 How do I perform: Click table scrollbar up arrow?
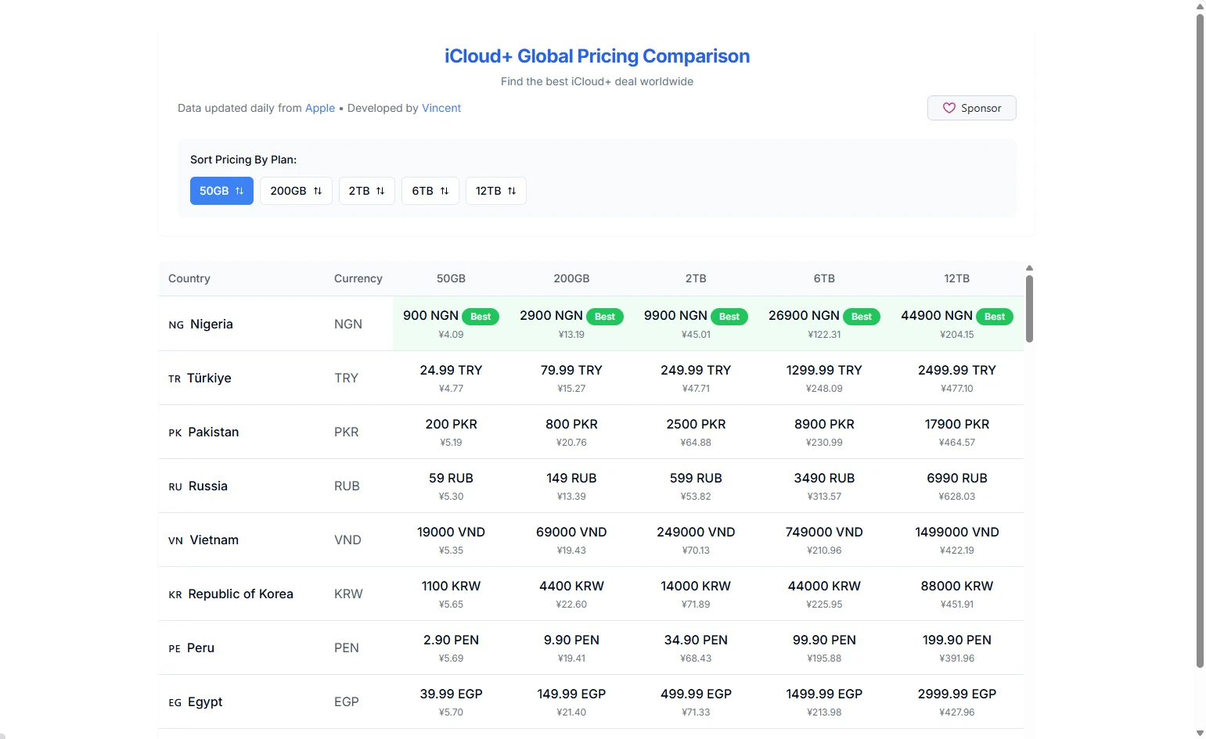click(x=1029, y=268)
